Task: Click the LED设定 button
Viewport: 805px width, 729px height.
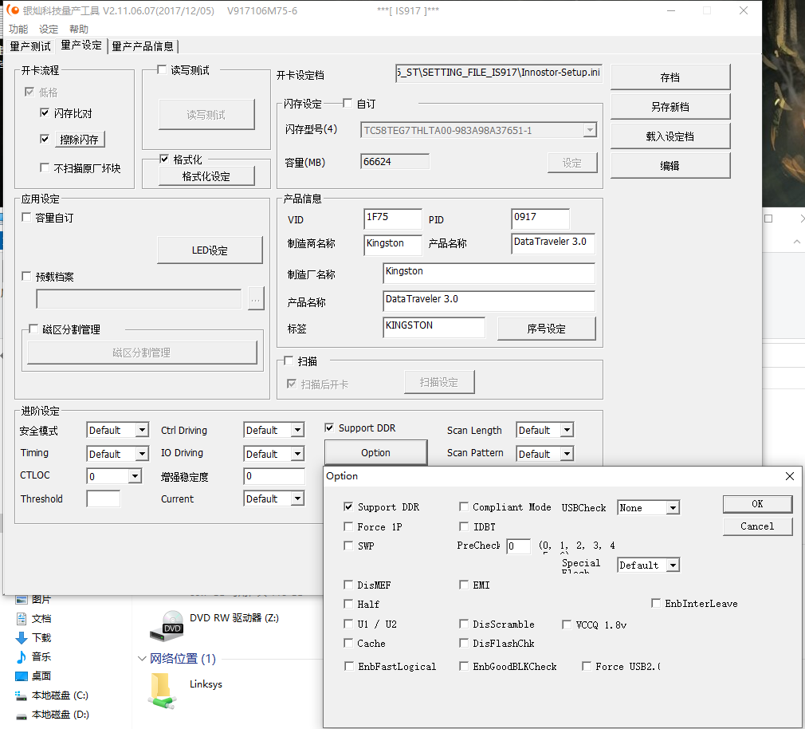Action: coord(210,250)
